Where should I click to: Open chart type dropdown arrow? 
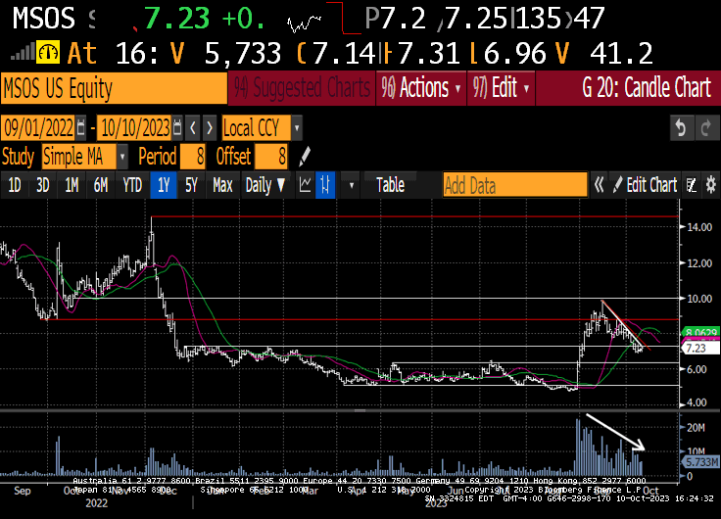coord(352,185)
